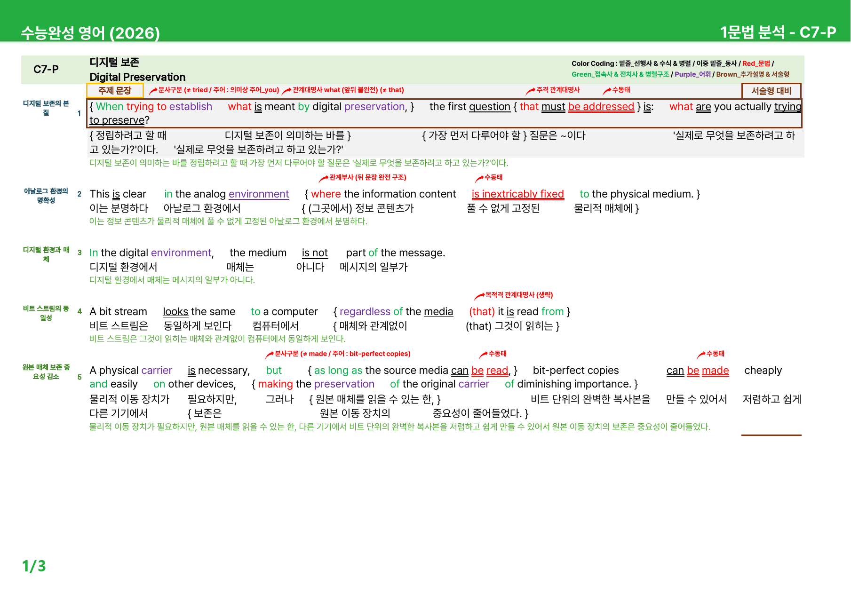Select the 비트 스트림의 동일성 side label
This screenshot has height=601, width=851.
[x=46, y=313]
